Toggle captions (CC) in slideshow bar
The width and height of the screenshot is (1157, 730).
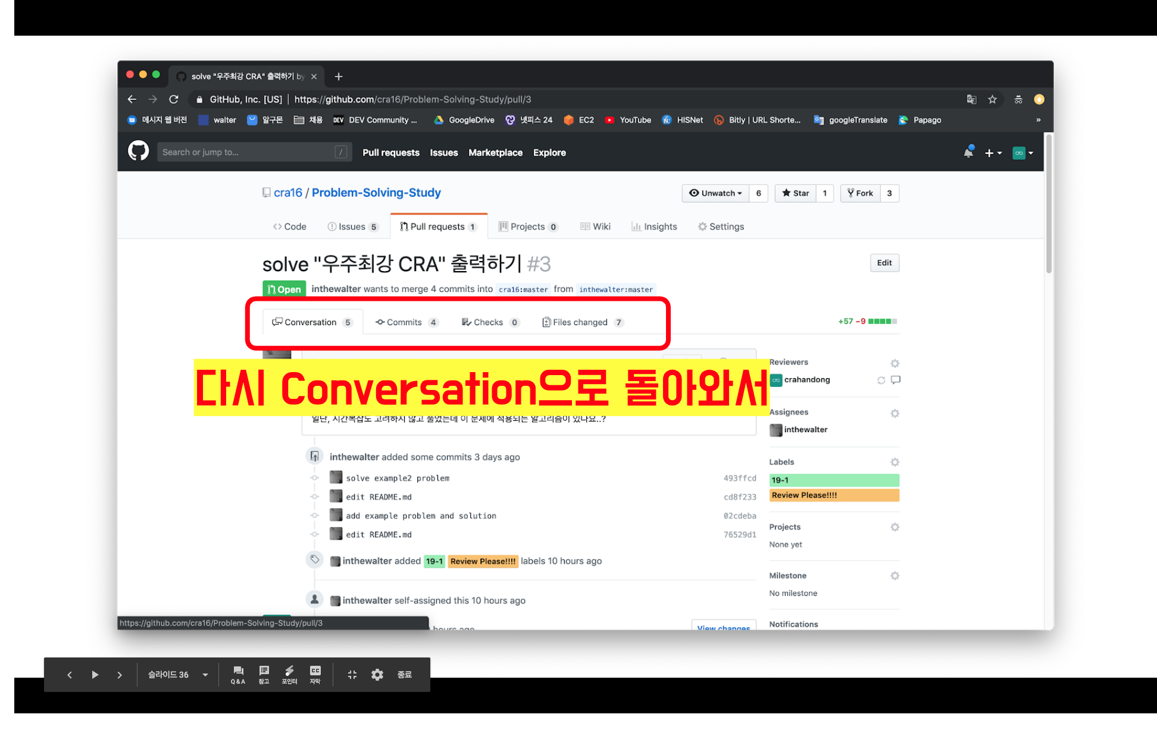(x=315, y=674)
